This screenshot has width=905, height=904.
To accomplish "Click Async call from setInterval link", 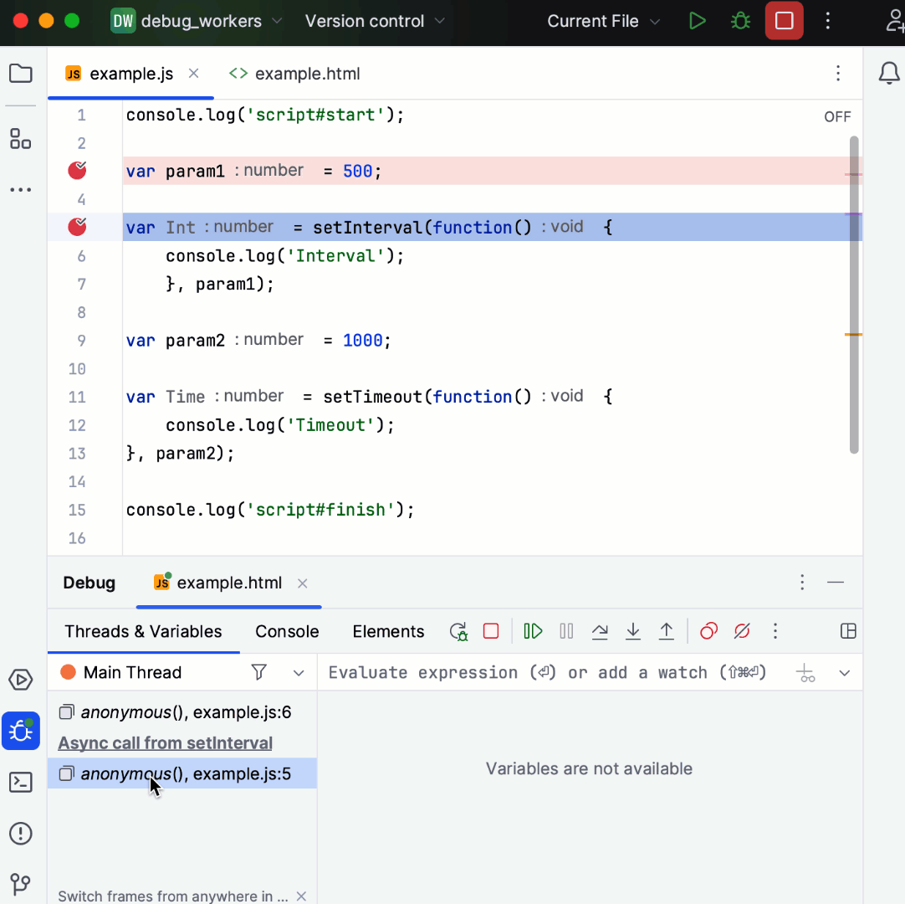I will click(x=165, y=742).
